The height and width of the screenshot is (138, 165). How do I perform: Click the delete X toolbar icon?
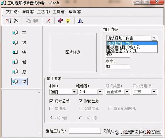pyautogui.click(x=16, y=21)
